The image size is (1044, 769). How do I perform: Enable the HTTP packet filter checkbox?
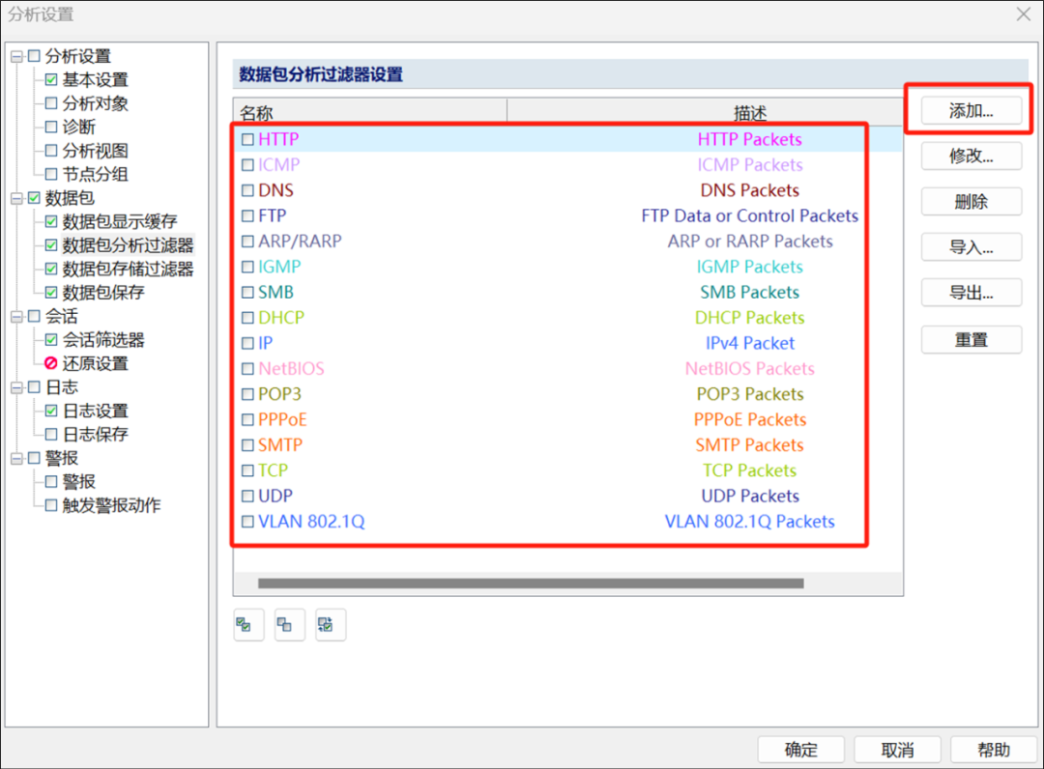point(247,139)
